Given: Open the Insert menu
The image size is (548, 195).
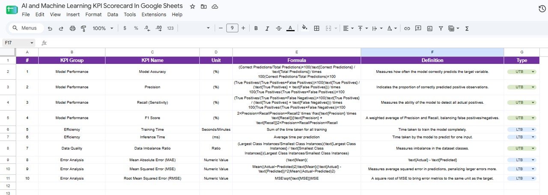Looking at the screenshot, I should pos(73,14).
